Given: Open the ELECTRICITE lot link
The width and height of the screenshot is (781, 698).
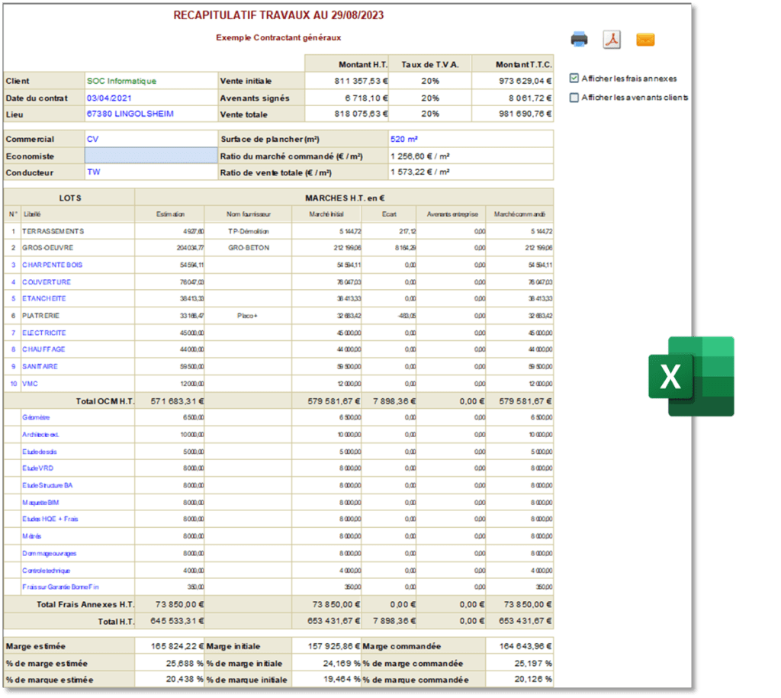Looking at the screenshot, I should [43, 333].
